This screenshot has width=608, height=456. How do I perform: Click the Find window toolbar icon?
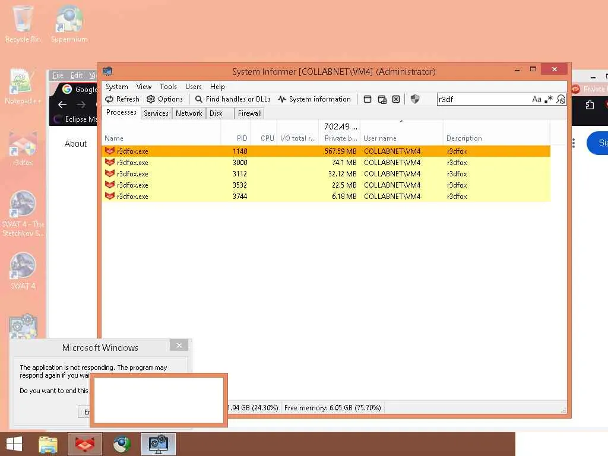point(367,99)
